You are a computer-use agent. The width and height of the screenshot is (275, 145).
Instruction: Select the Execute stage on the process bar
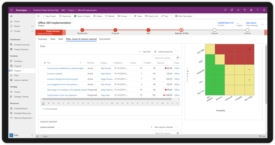pos(182,30)
